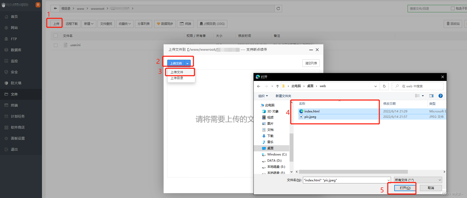
Task: Click the 软件商店 grid icon
Action: point(6,127)
